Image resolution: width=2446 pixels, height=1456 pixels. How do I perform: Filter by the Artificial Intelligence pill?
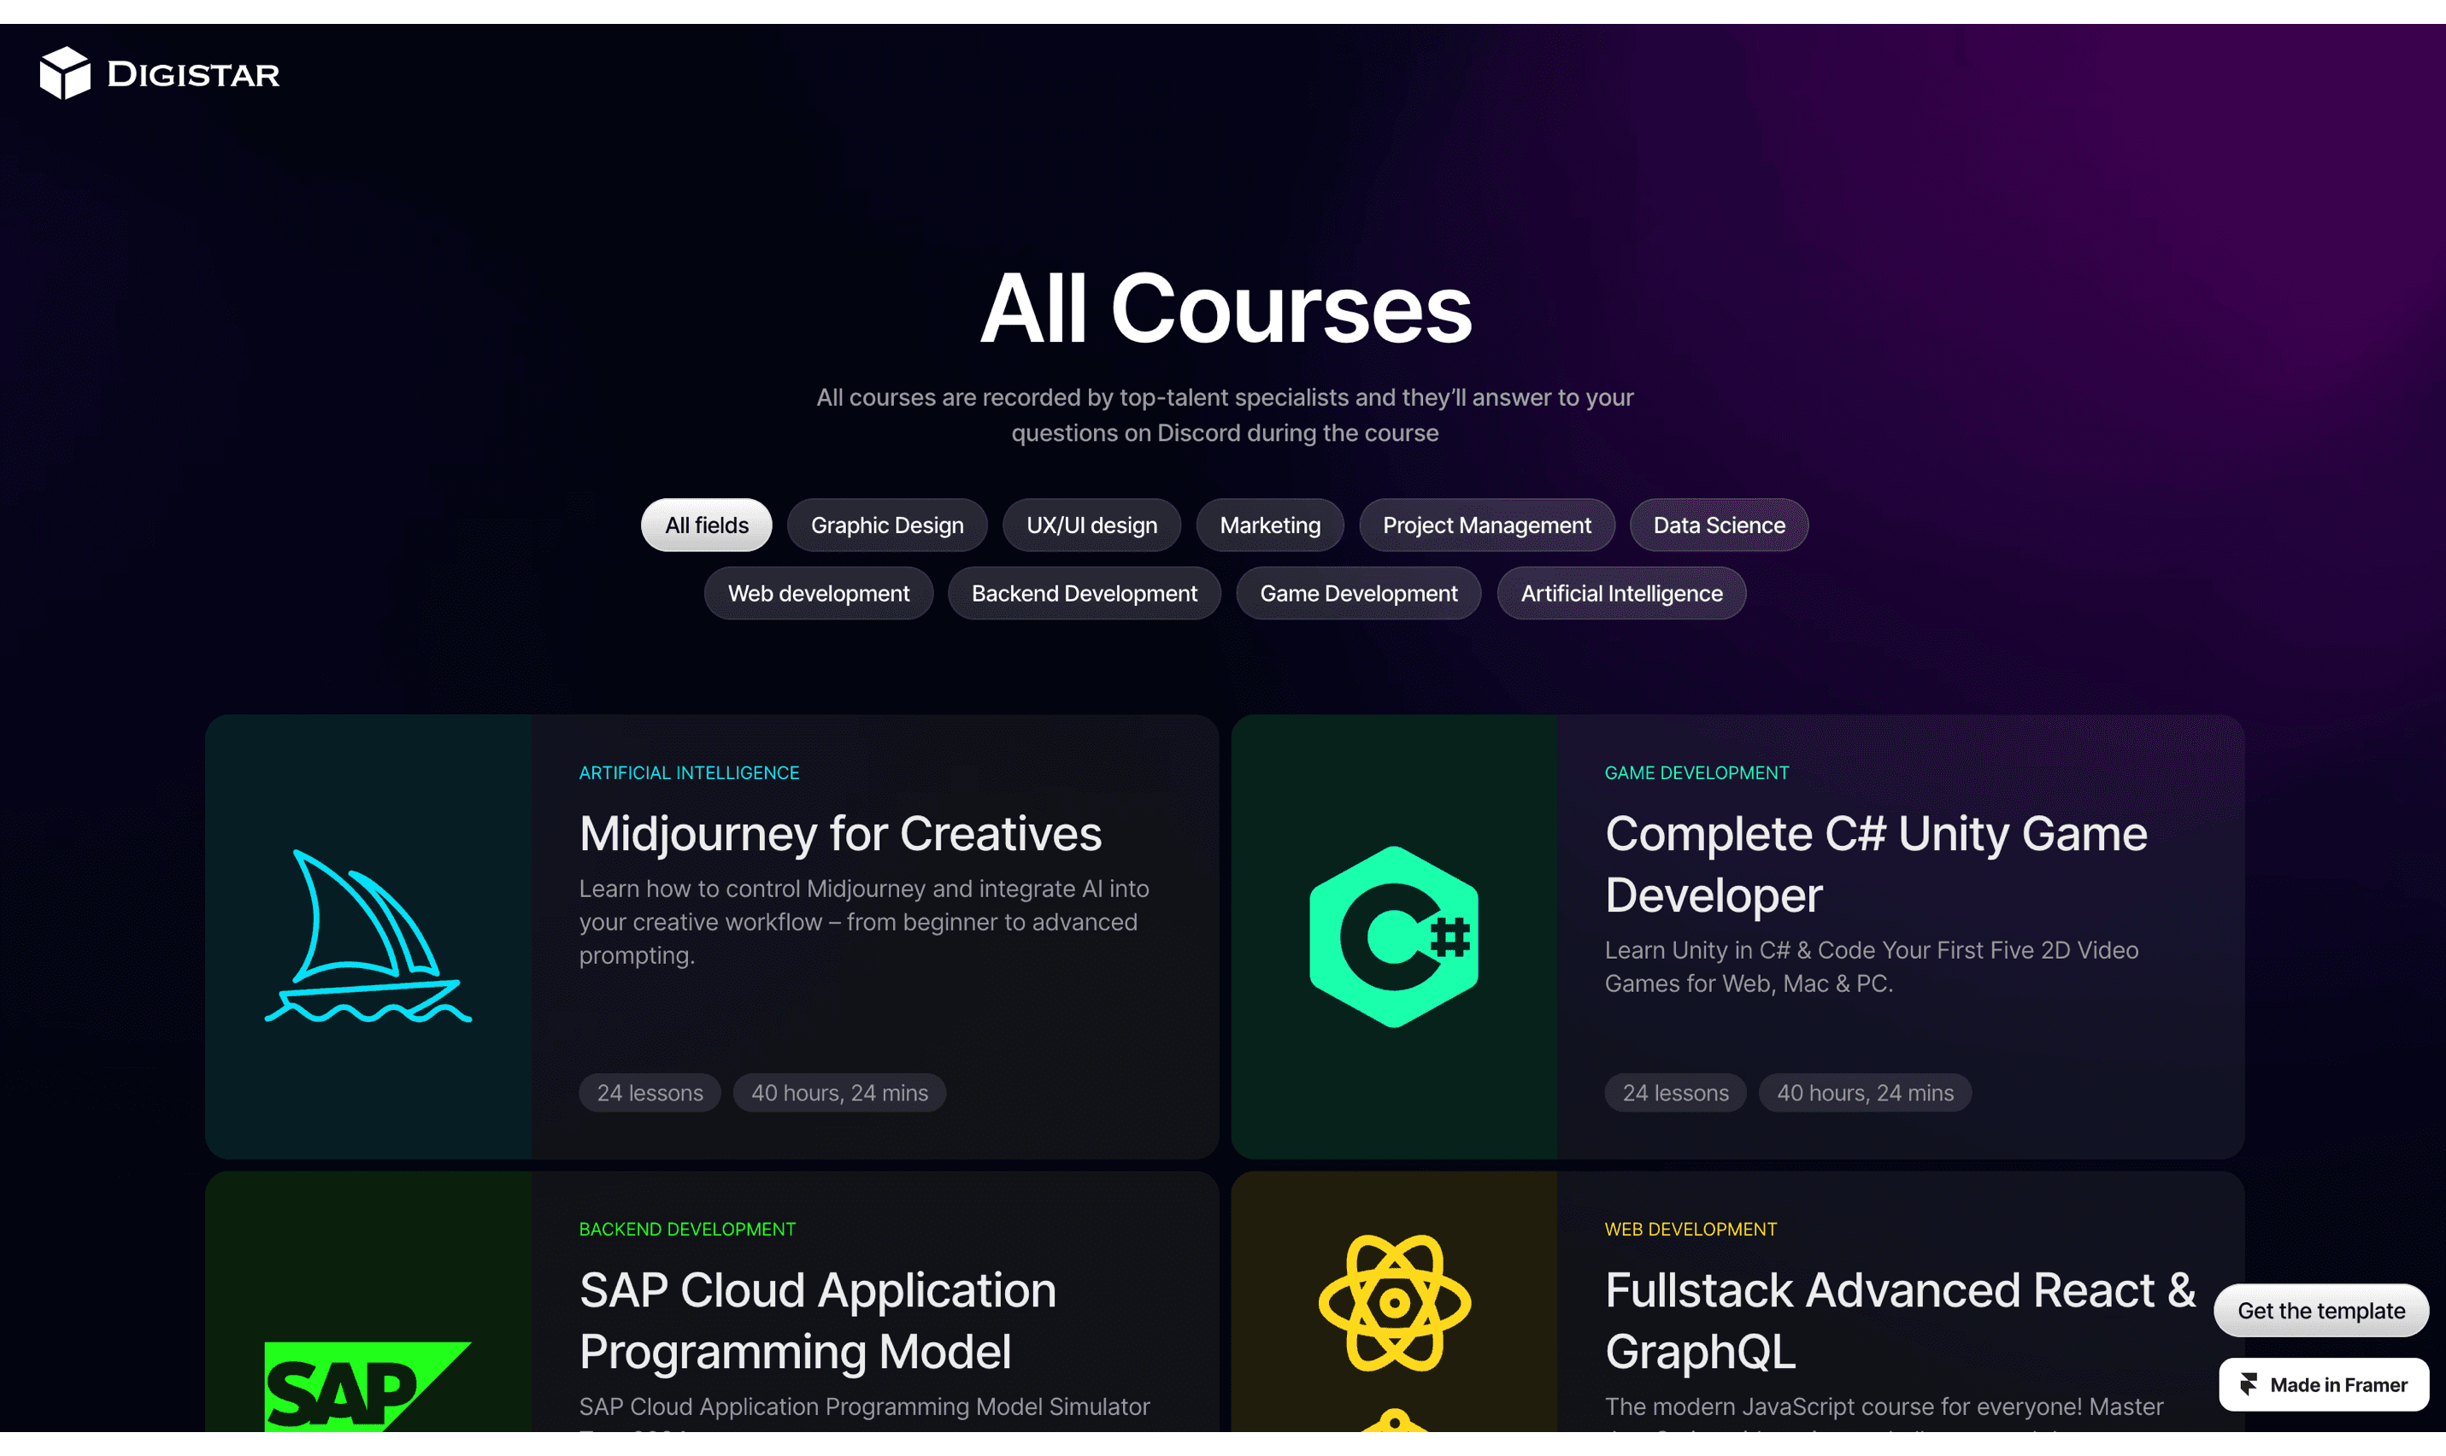1621,594
